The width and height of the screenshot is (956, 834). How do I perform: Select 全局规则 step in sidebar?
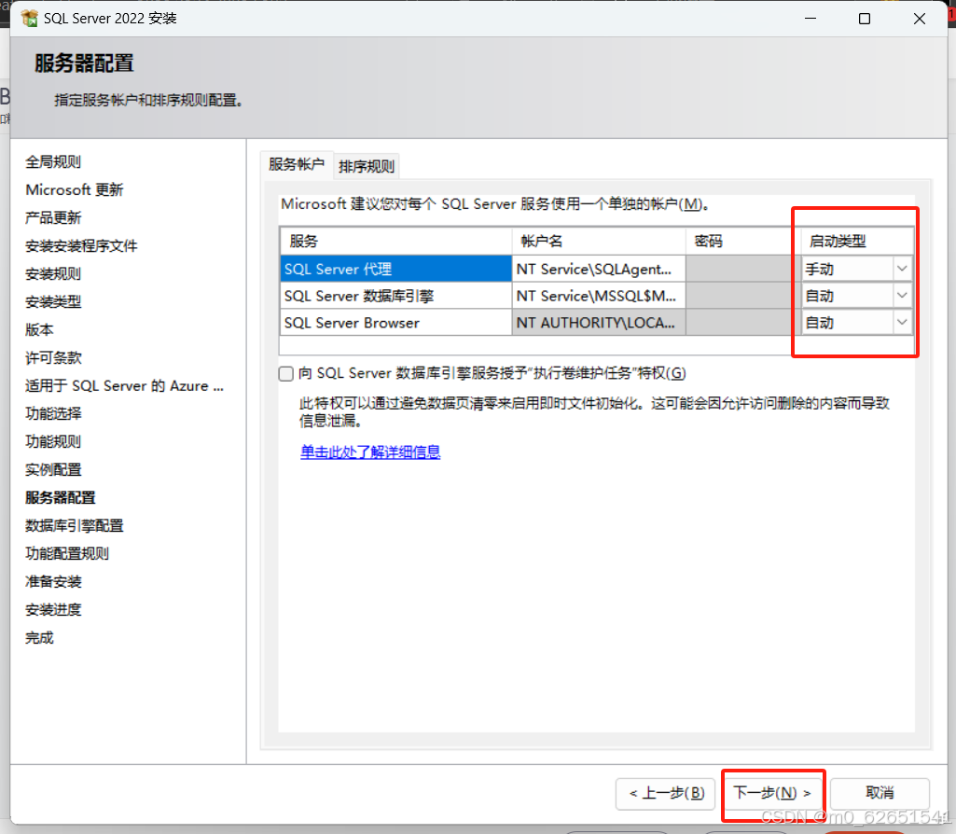tap(53, 161)
